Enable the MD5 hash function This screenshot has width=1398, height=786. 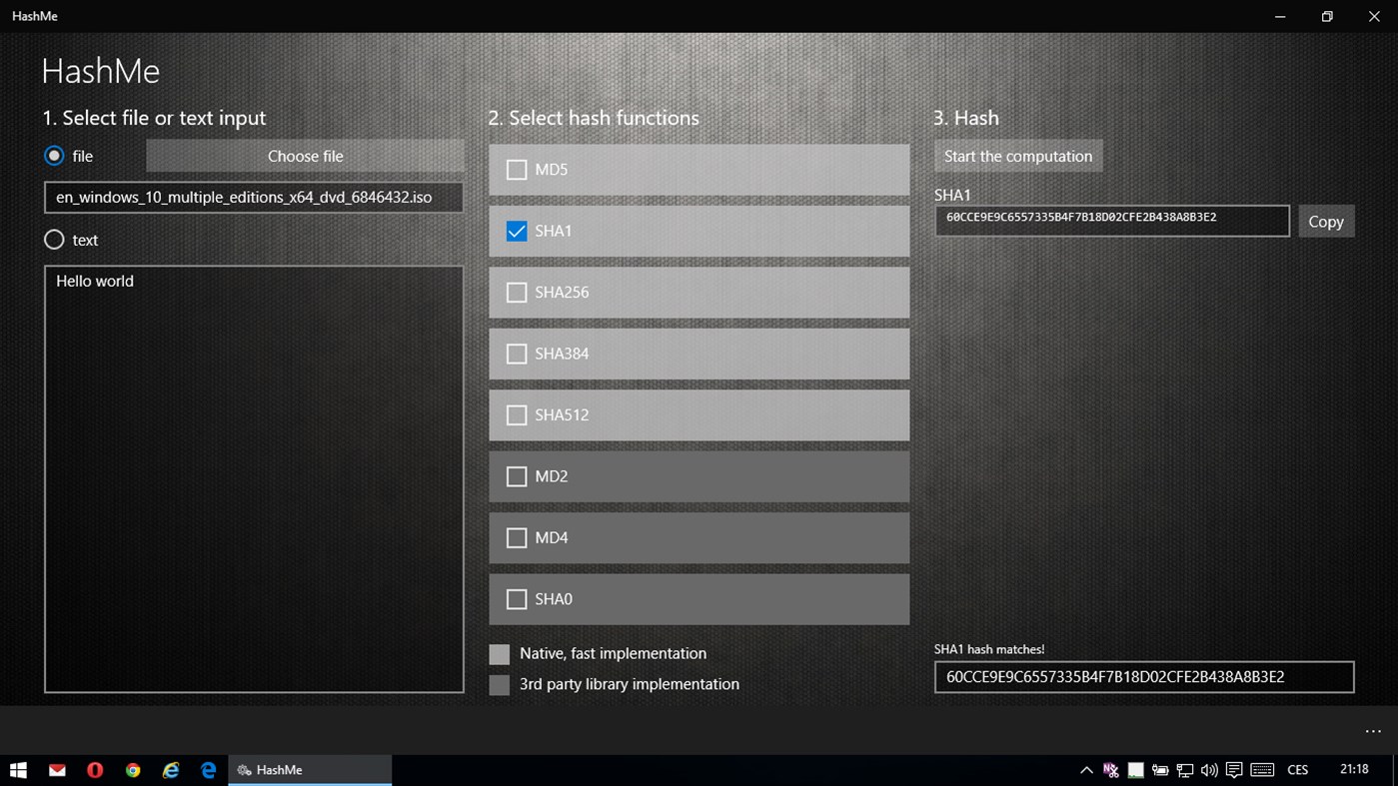pyautogui.click(x=517, y=170)
